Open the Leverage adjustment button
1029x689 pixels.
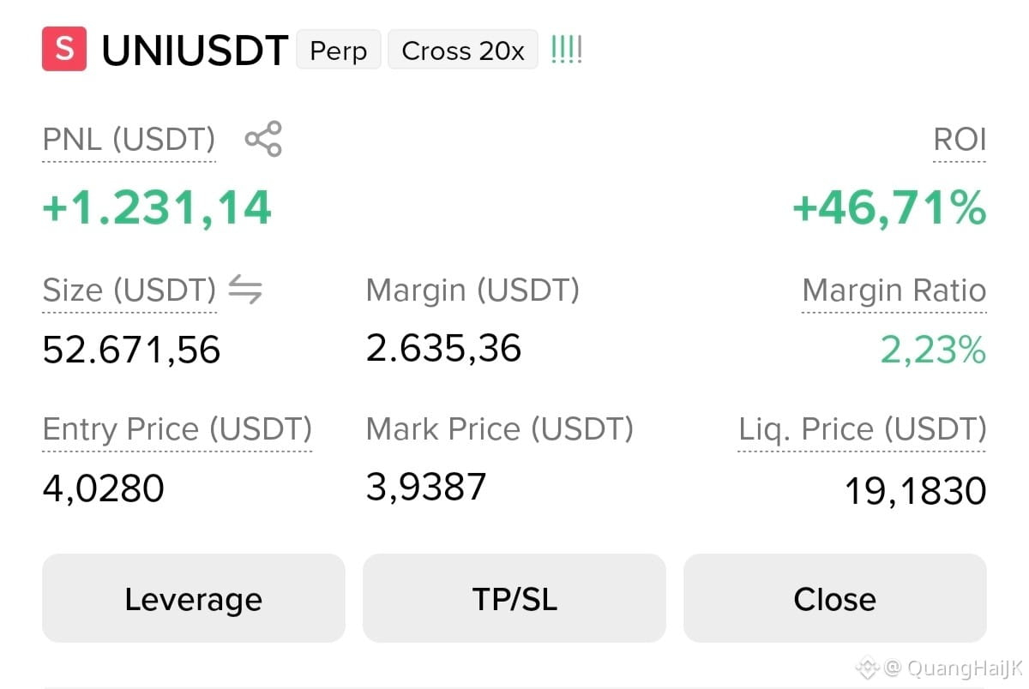point(194,598)
